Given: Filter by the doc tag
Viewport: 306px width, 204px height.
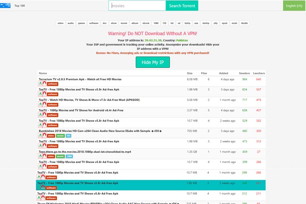Looking at the screenshot, I should point(104,23).
